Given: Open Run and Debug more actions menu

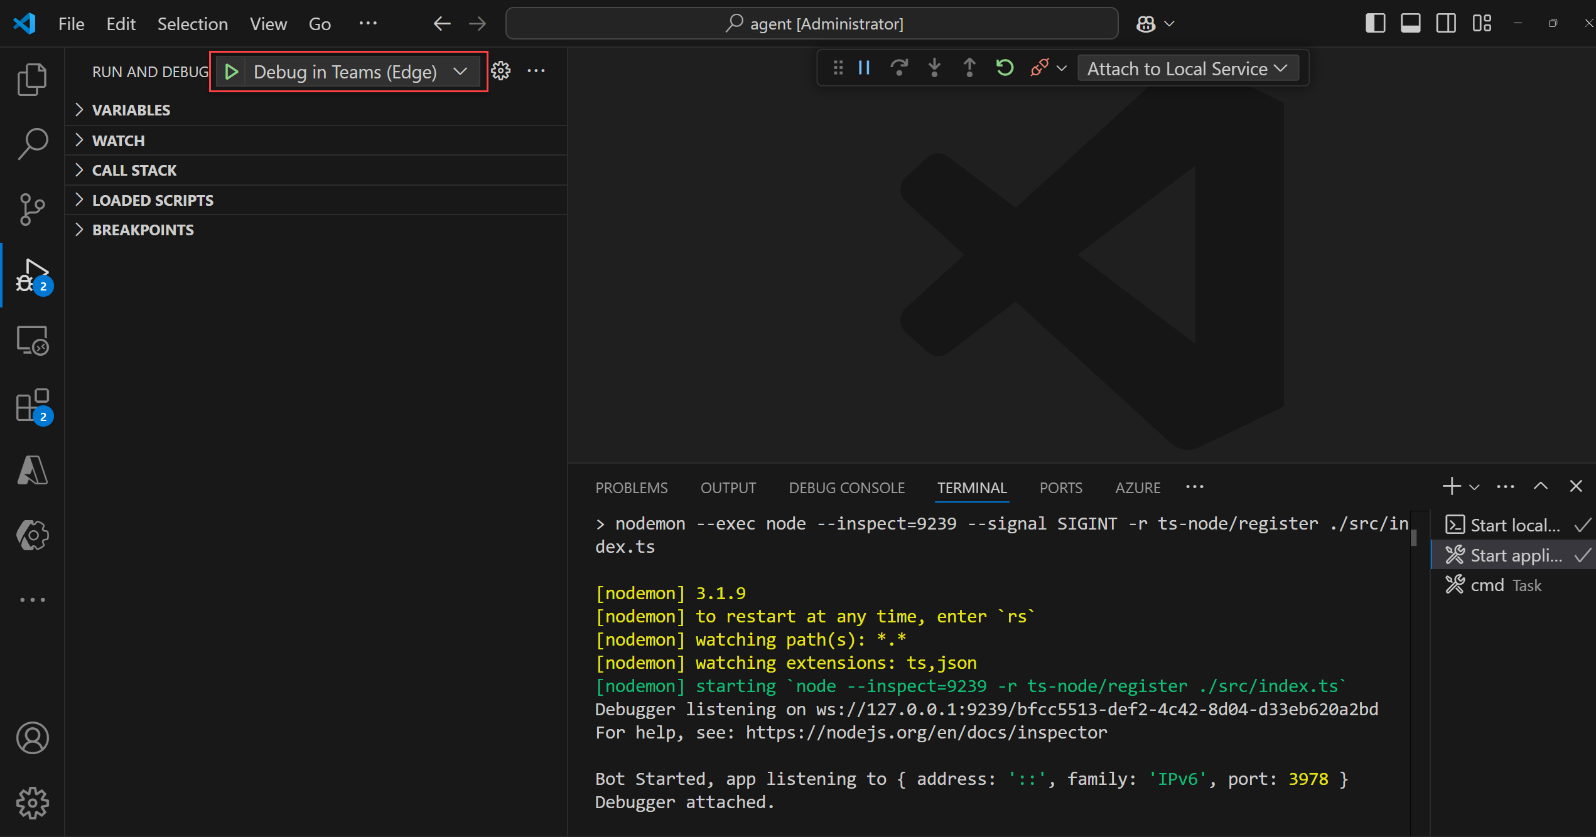Looking at the screenshot, I should (536, 71).
